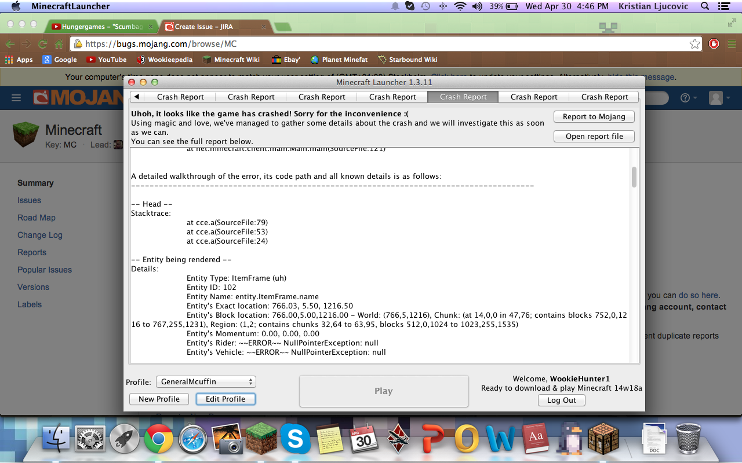
Task: Open Wi-Fi status in the menu bar
Action: point(460,6)
